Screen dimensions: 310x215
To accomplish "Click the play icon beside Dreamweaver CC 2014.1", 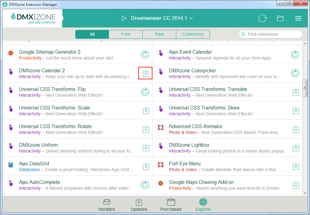I will coord(124,18).
